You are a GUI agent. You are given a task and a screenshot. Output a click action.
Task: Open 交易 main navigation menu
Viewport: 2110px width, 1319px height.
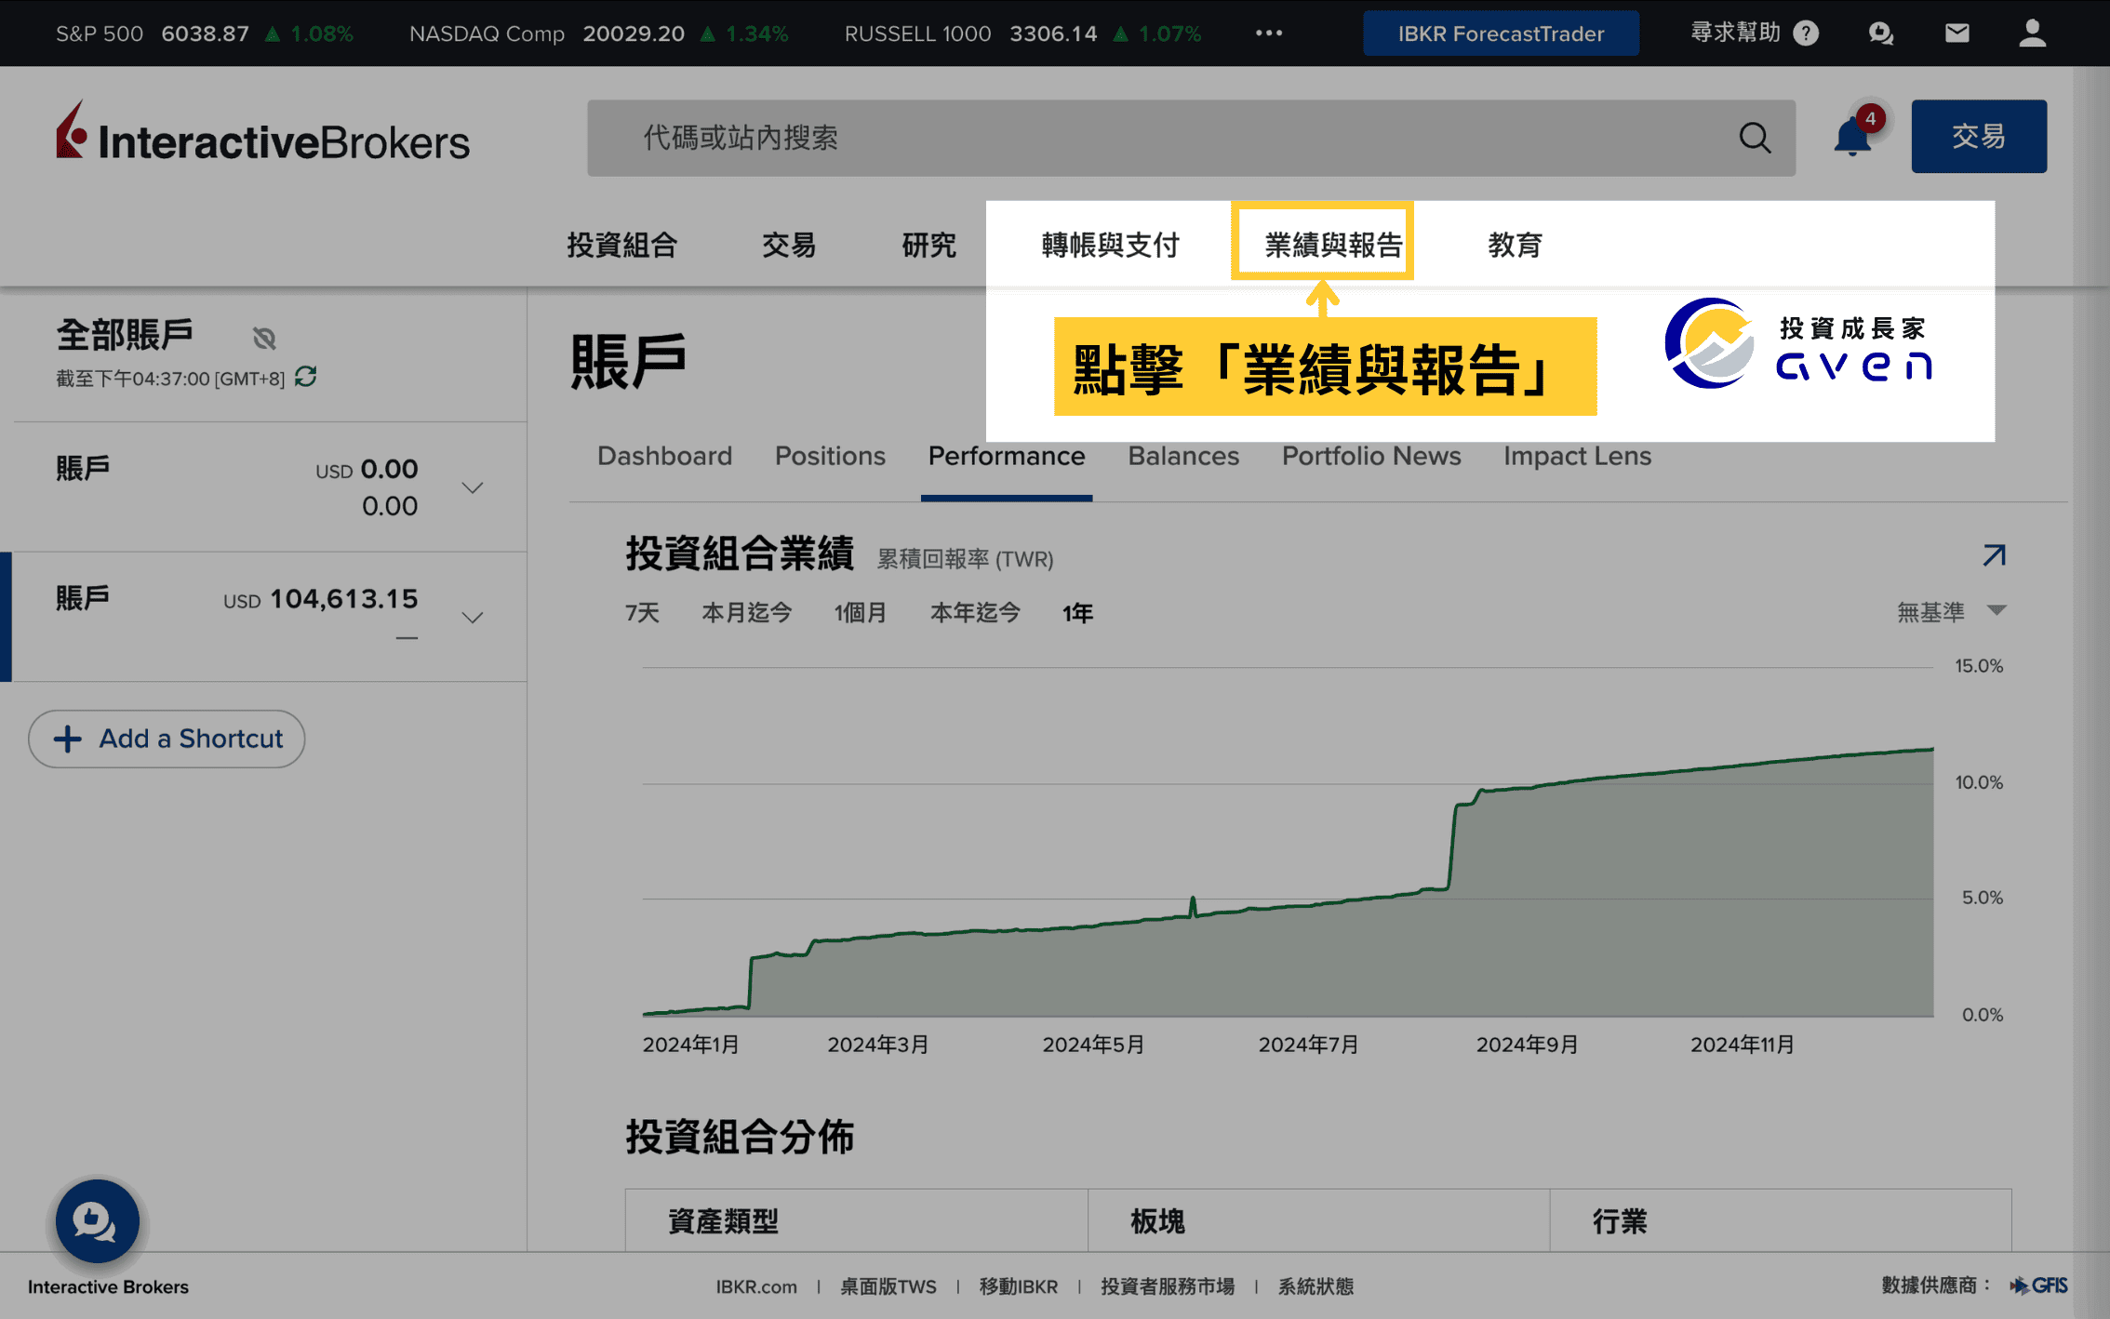[x=789, y=245]
